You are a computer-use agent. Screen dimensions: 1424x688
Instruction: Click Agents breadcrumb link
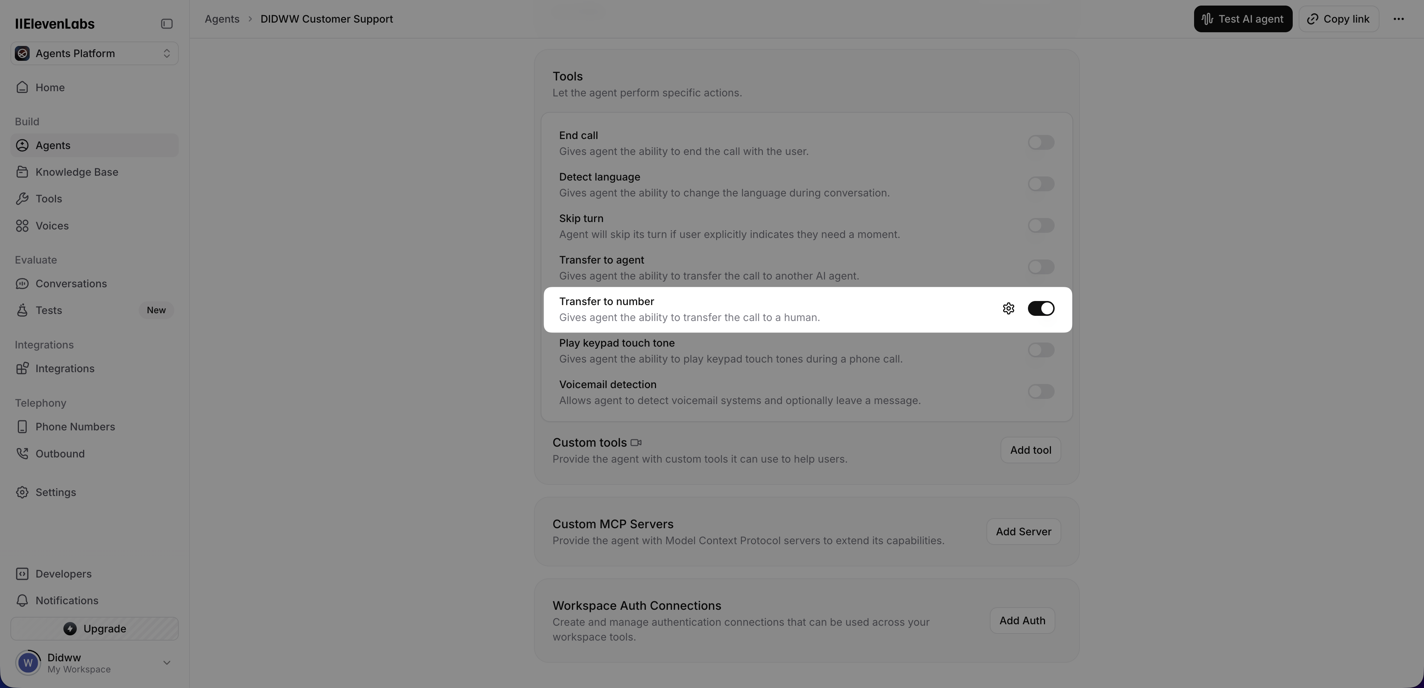point(222,19)
